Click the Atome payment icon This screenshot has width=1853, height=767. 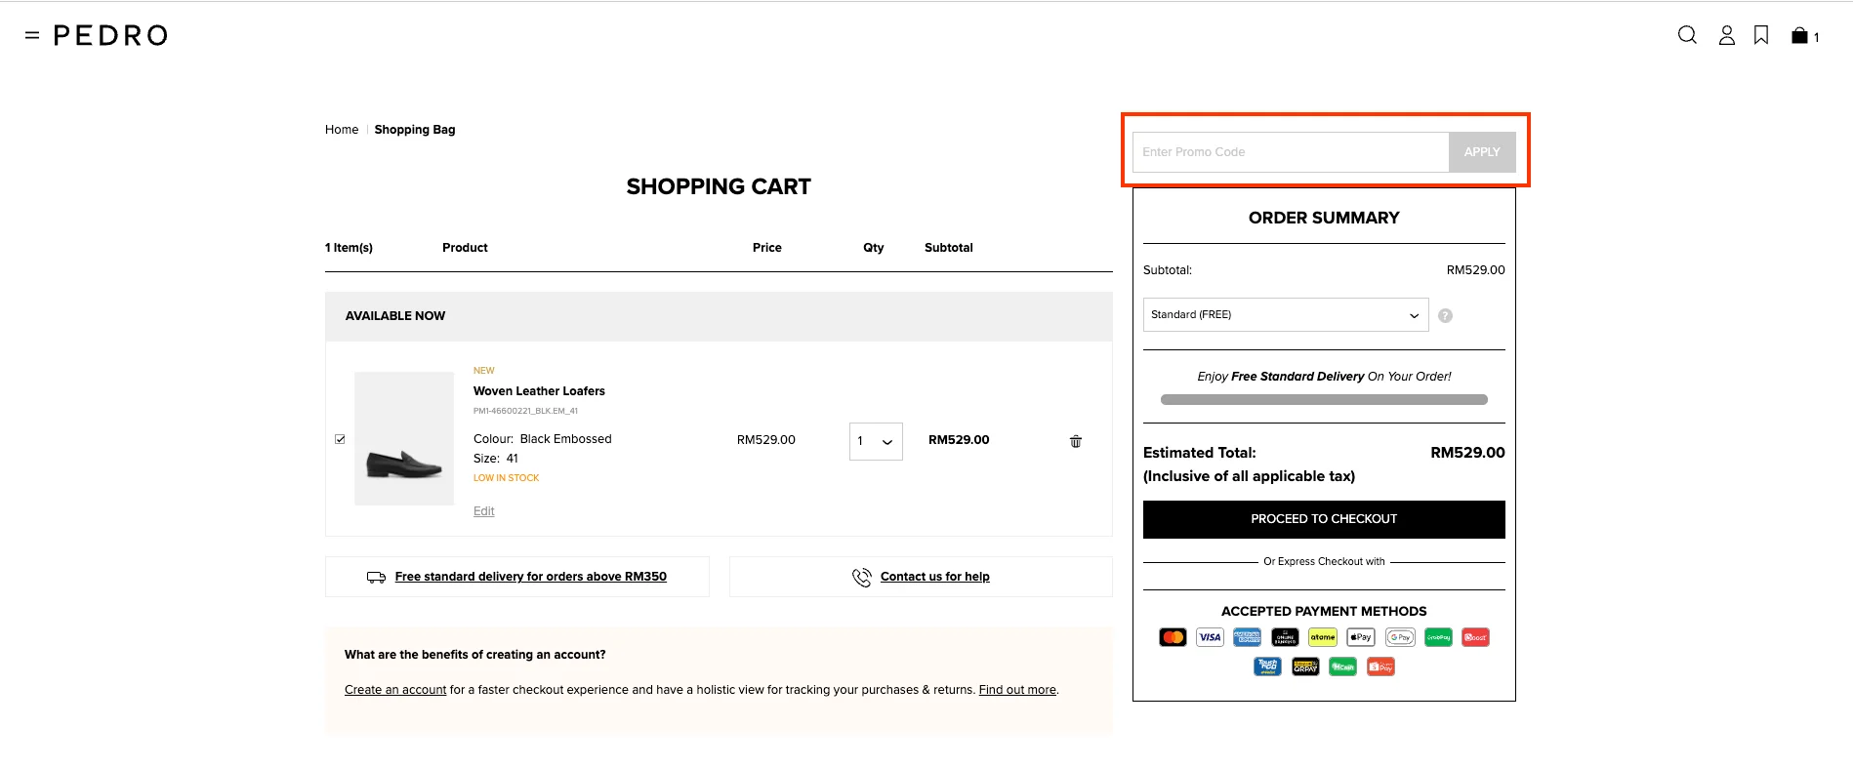click(1323, 637)
